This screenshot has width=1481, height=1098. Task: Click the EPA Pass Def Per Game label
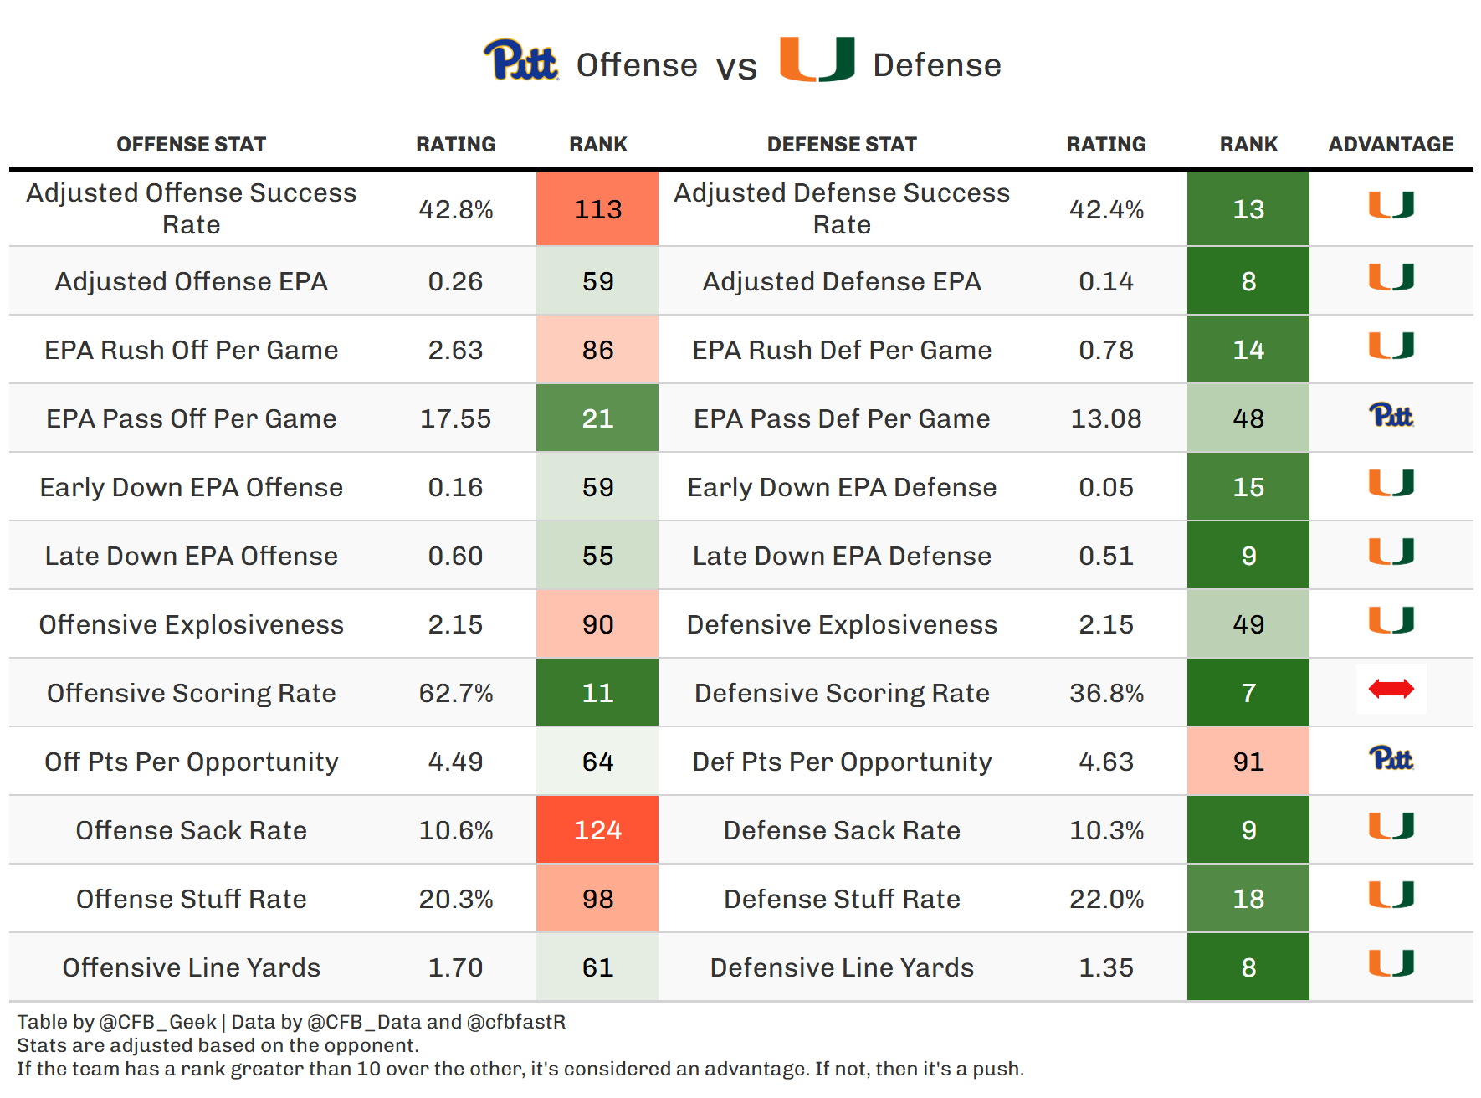tap(842, 418)
